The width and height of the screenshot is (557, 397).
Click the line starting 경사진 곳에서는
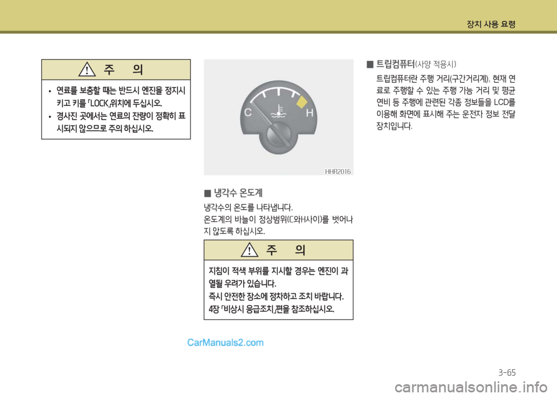point(121,116)
